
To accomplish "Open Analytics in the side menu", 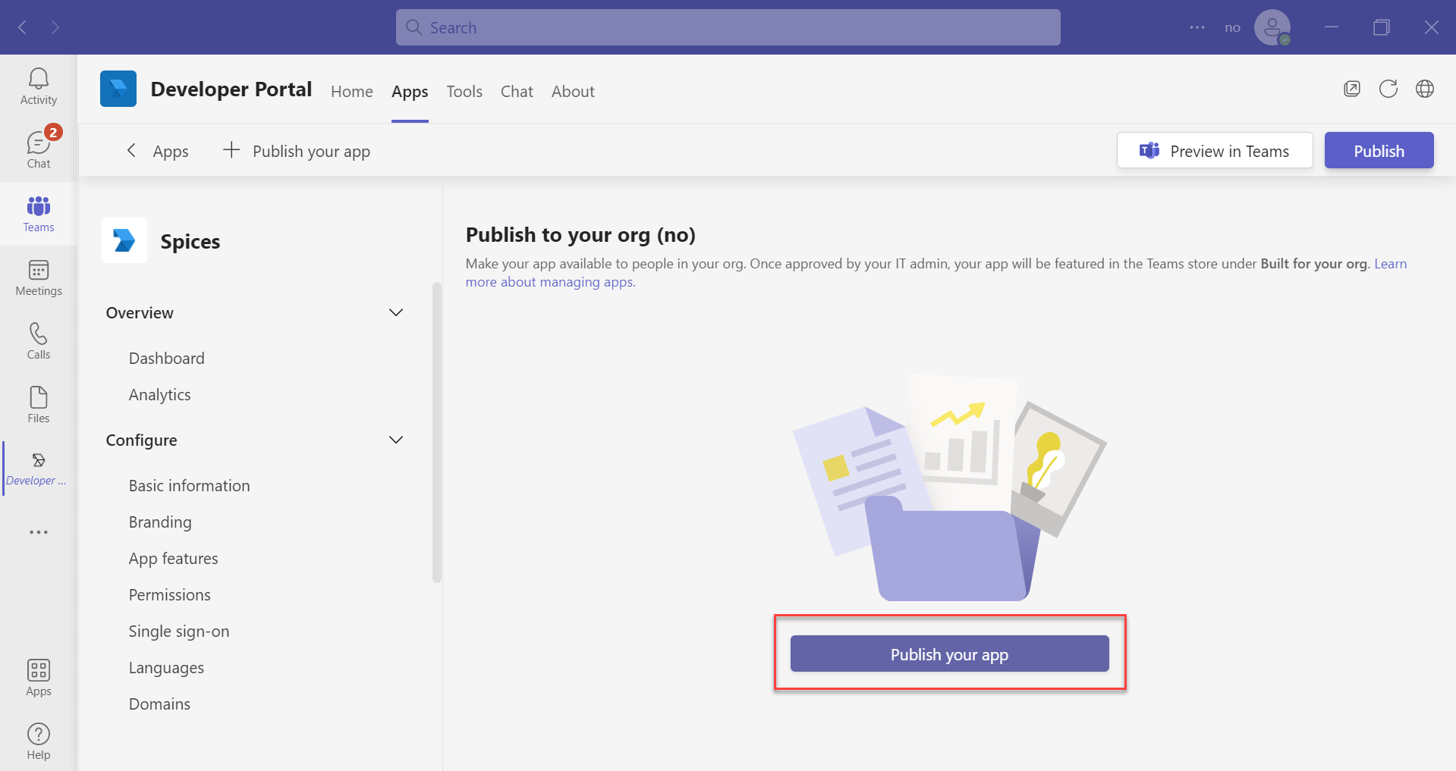I will [x=160, y=394].
